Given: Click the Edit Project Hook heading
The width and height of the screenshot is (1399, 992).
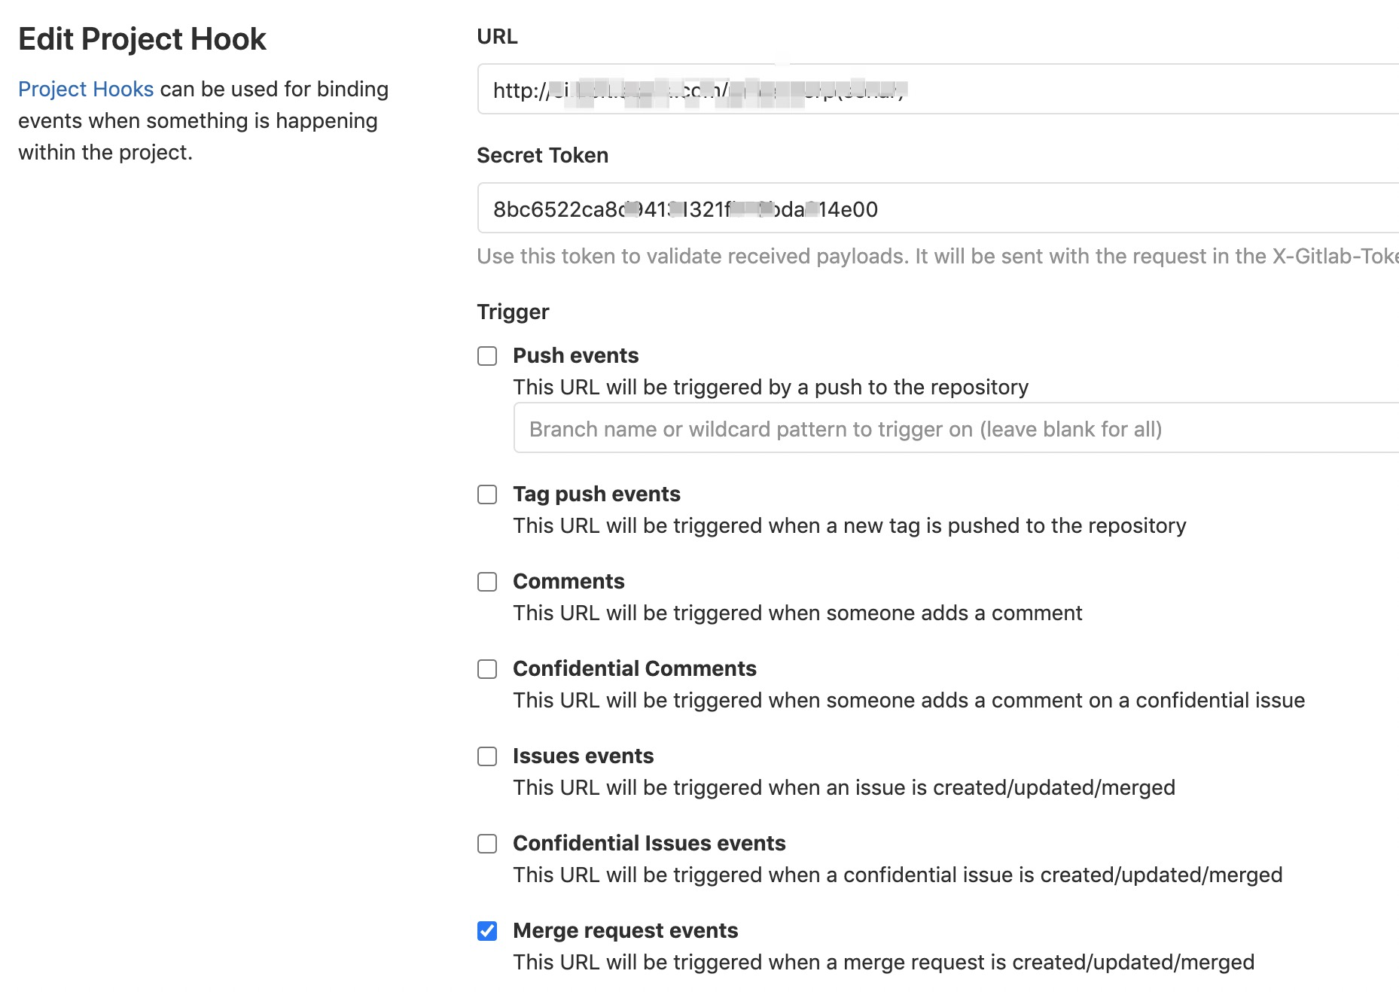Looking at the screenshot, I should point(142,39).
